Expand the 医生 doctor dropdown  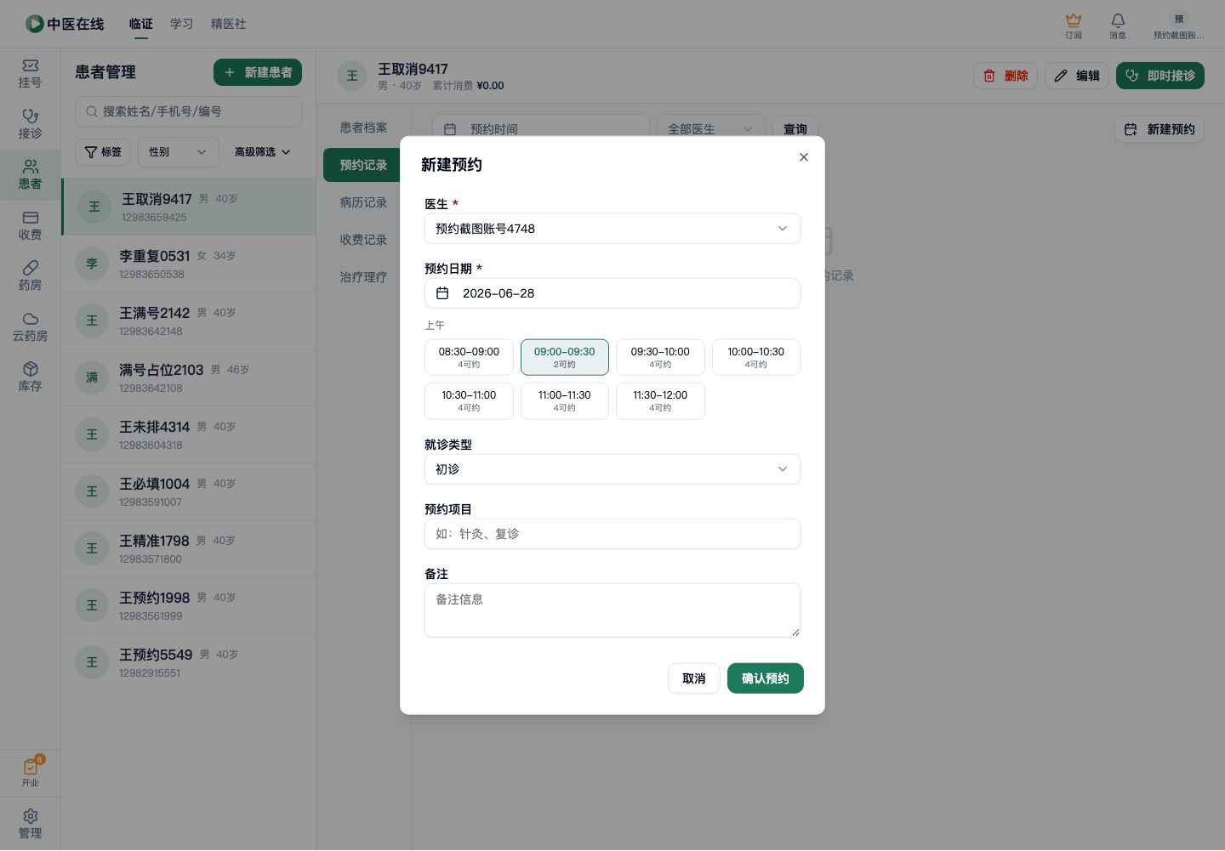(x=612, y=229)
